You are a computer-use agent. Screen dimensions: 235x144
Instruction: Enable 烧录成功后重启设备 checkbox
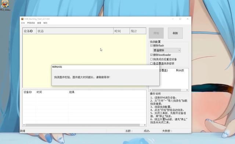(x=151, y=59)
